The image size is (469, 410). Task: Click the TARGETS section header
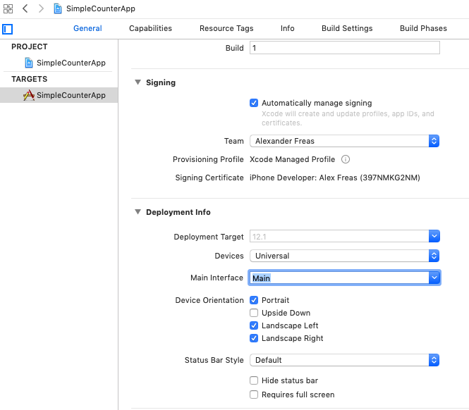pyautogui.click(x=30, y=79)
